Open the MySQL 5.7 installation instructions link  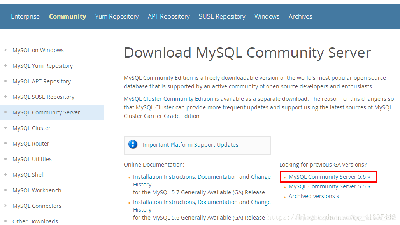(202, 177)
